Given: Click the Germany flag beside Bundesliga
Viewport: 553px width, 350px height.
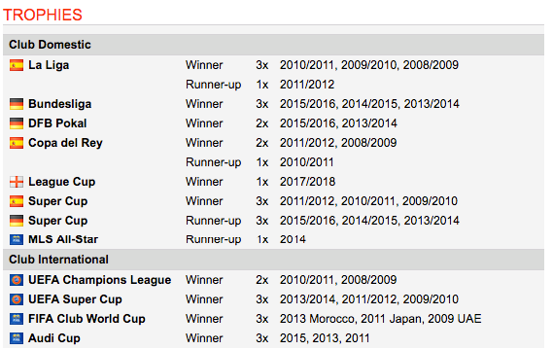Looking at the screenshot, I should pos(17,104).
